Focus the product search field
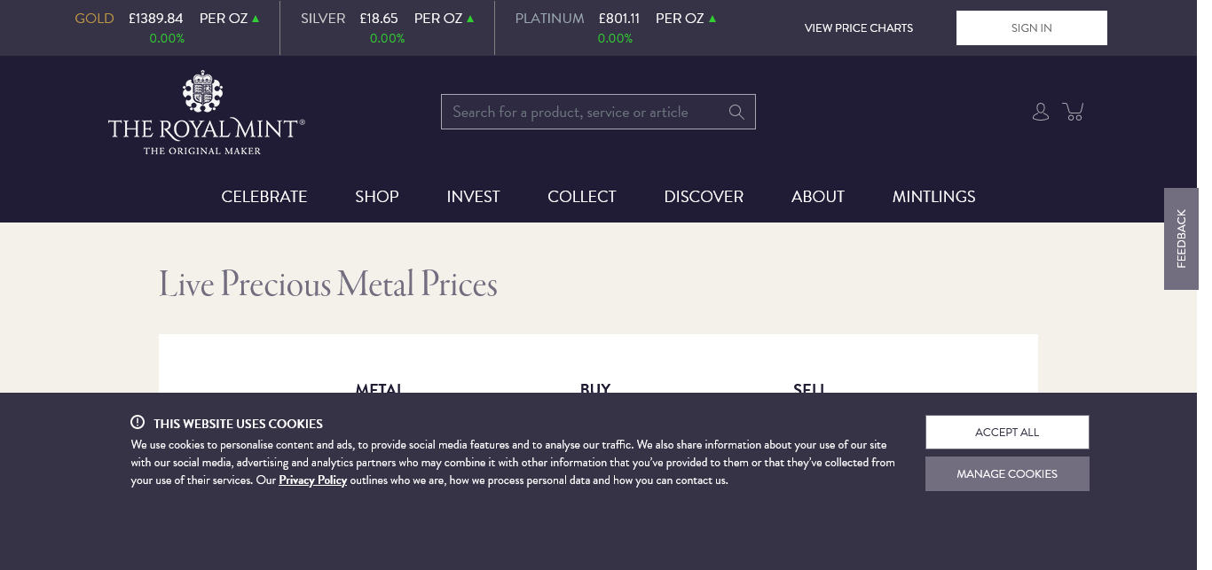 (x=586, y=112)
